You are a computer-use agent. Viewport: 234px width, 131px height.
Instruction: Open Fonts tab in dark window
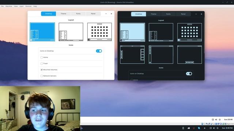coord(168,14)
